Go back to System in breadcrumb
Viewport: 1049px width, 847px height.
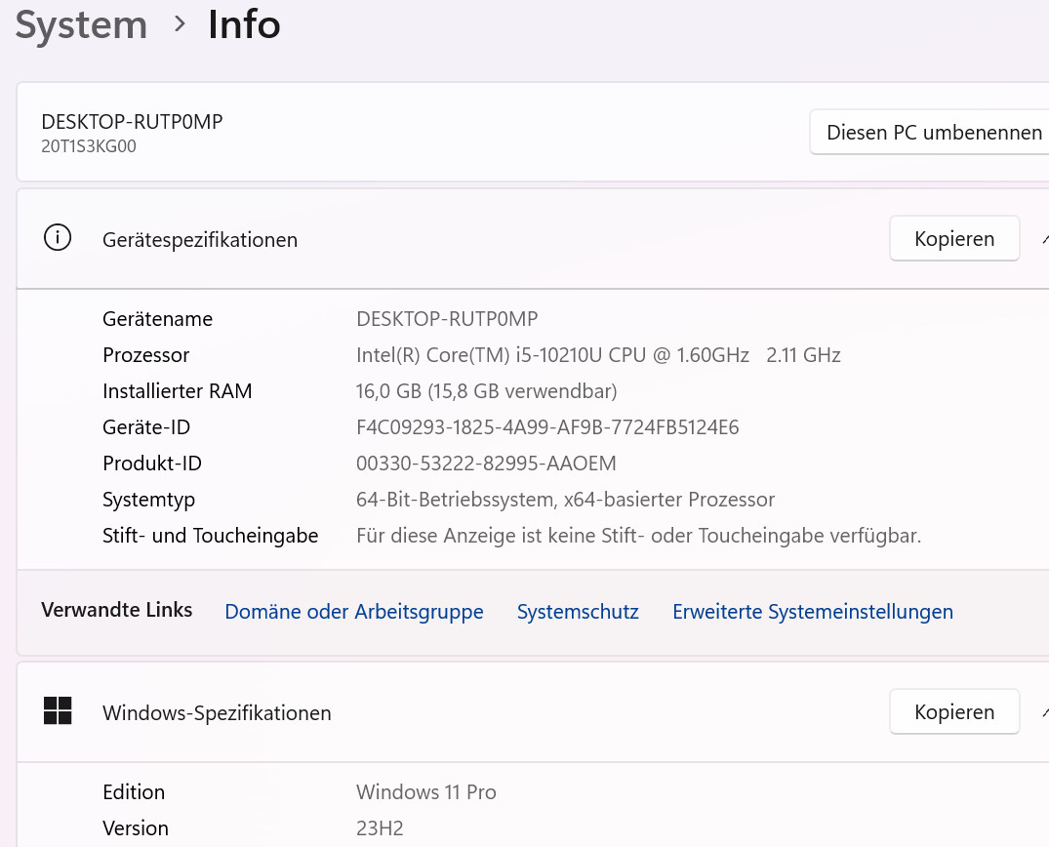[81, 25]
